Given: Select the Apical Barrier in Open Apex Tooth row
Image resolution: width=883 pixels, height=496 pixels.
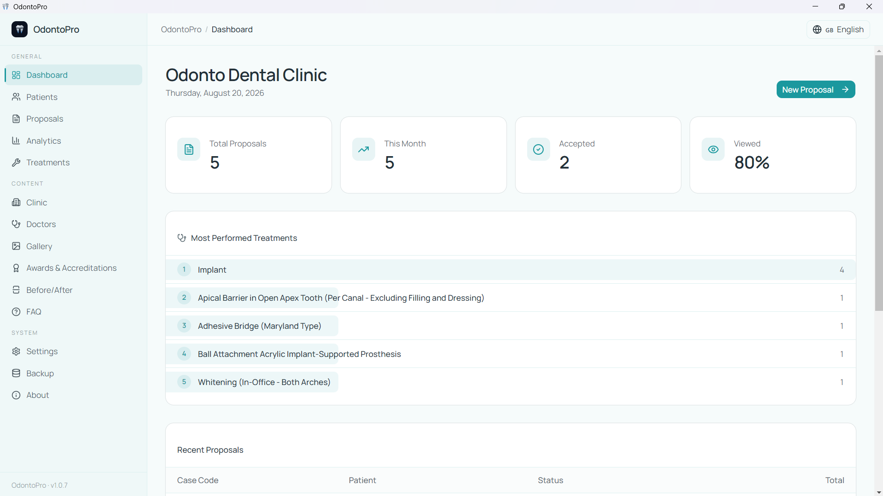Looking at the screenshot, I should point(511,298).
